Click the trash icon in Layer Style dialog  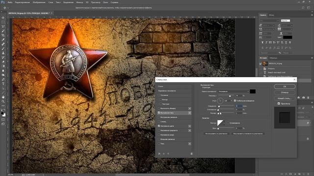point(191,154)
